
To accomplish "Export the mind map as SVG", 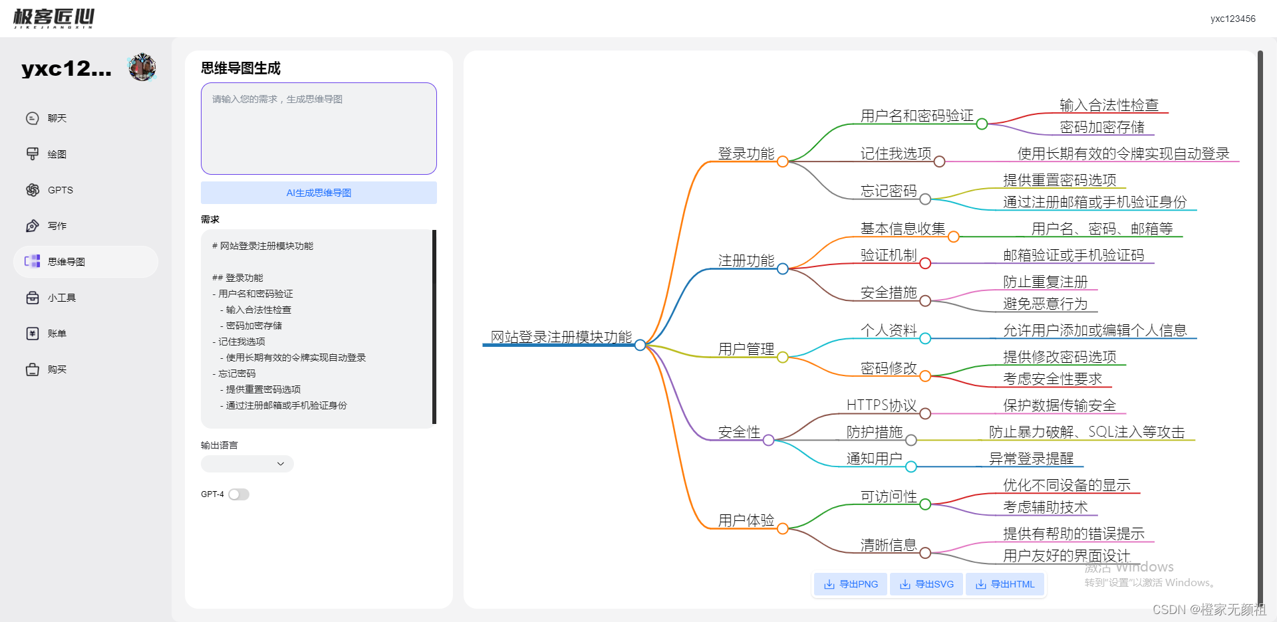I will point(926,584).
